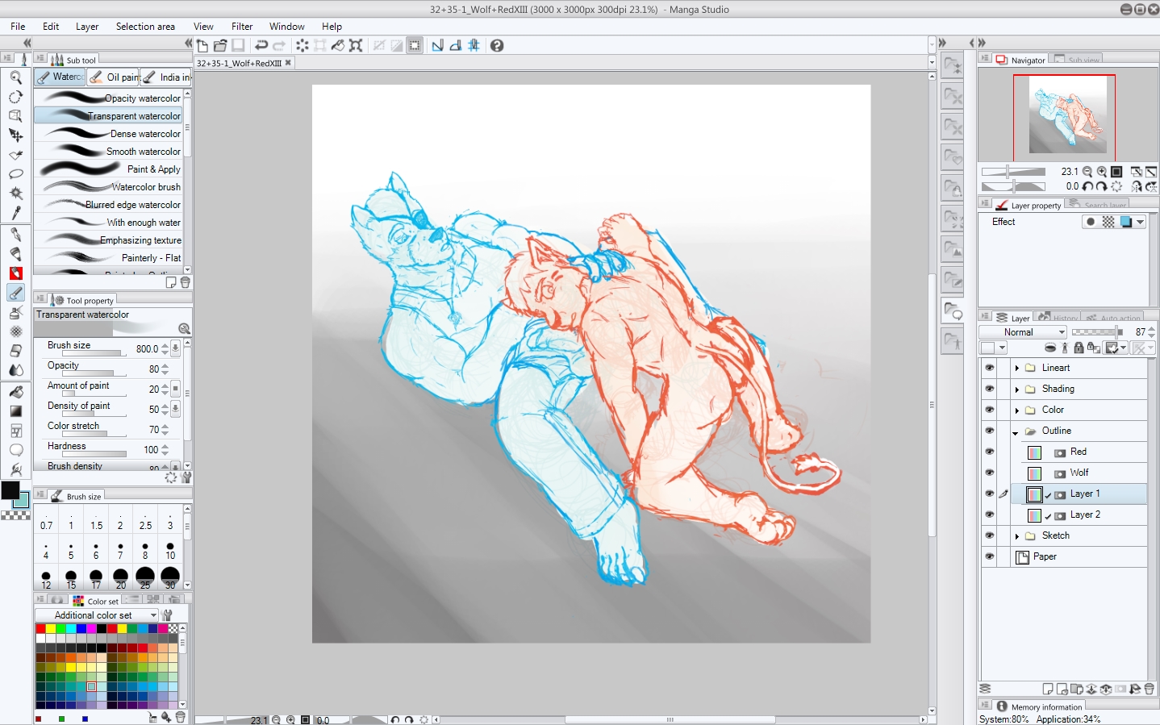Delete the selected layer with trash icon
Image resolution: width=1160 pixels, height=725 pixels.
pyautogui.click(x=1150, y=689)
